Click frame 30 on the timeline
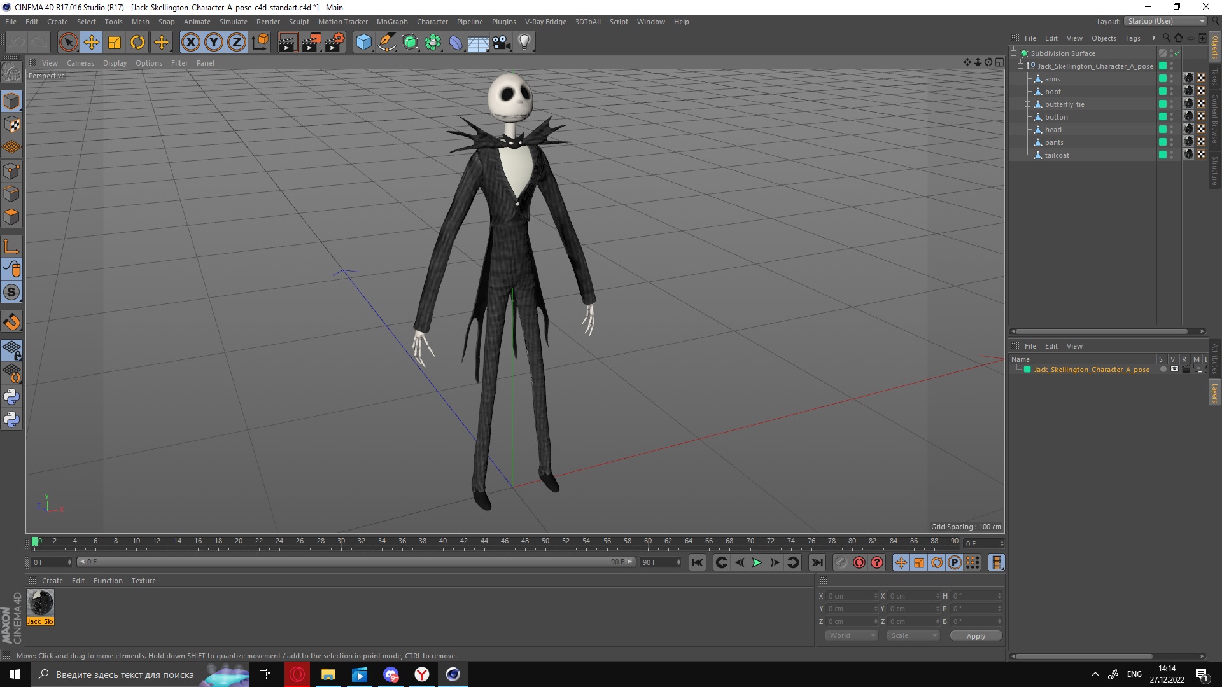Viewport: 1222px width, 687px height. (341, 541)
